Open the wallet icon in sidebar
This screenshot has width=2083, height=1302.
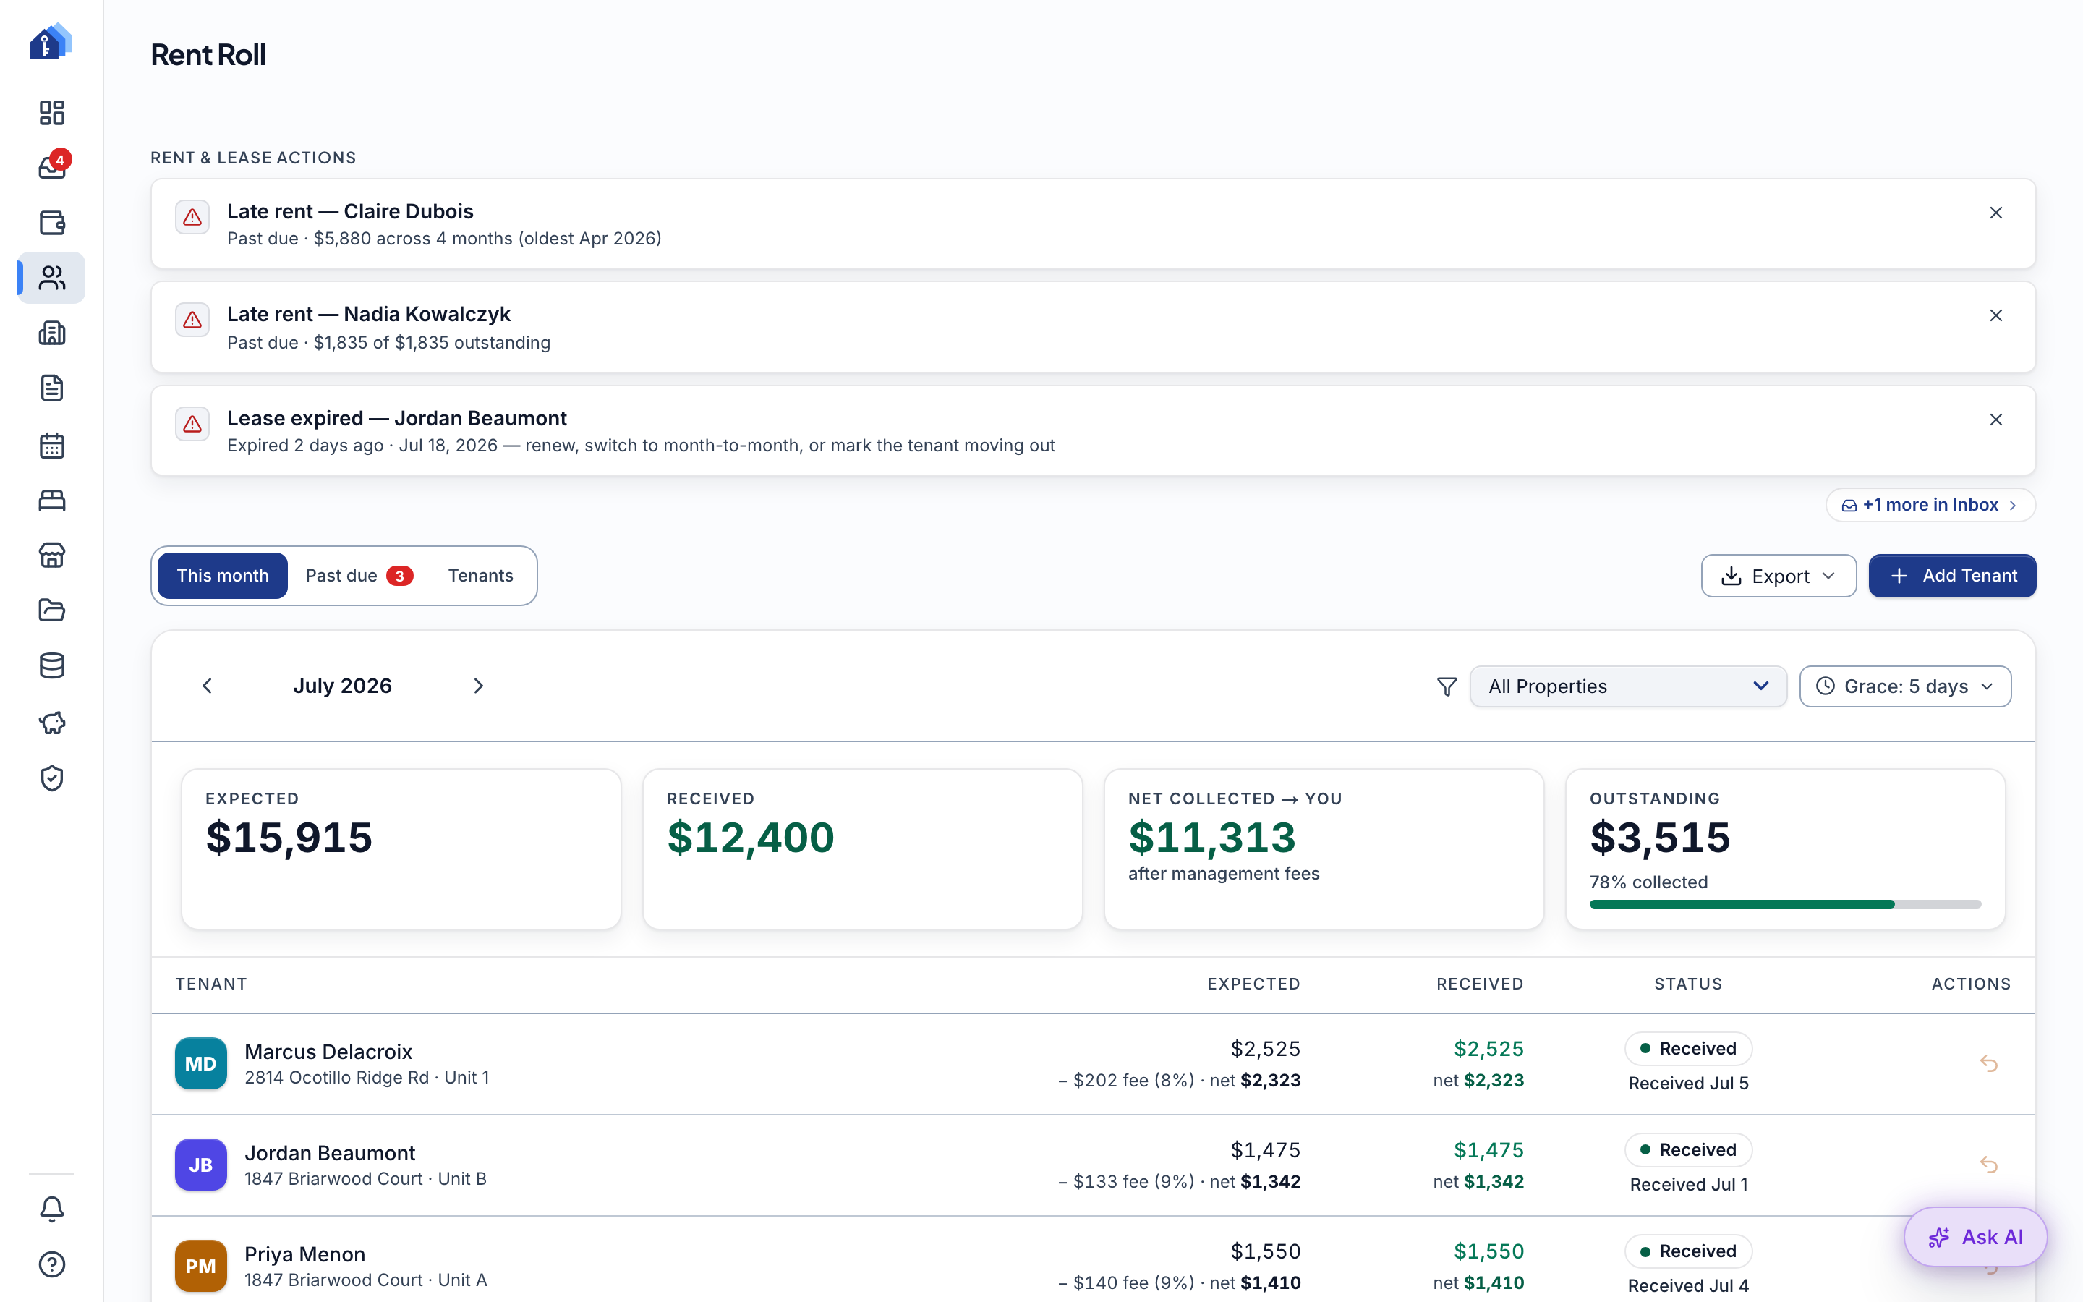pos(51,222)
